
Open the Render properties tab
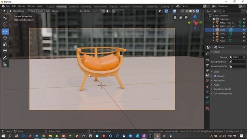click(x=207, y=60)
